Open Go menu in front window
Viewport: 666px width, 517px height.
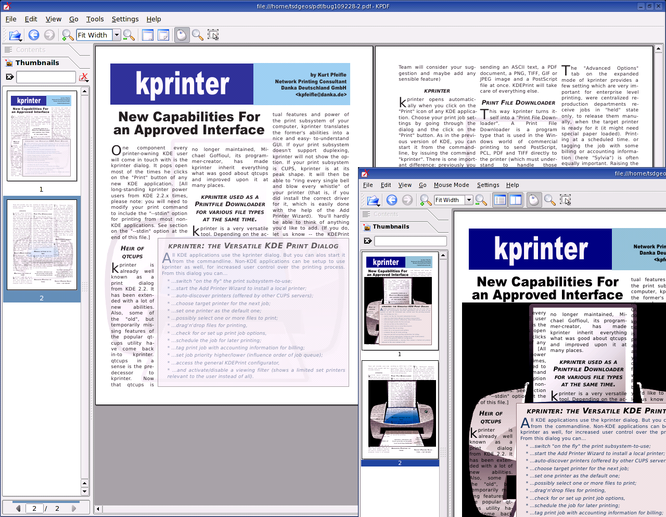click(x=422, y=185)
